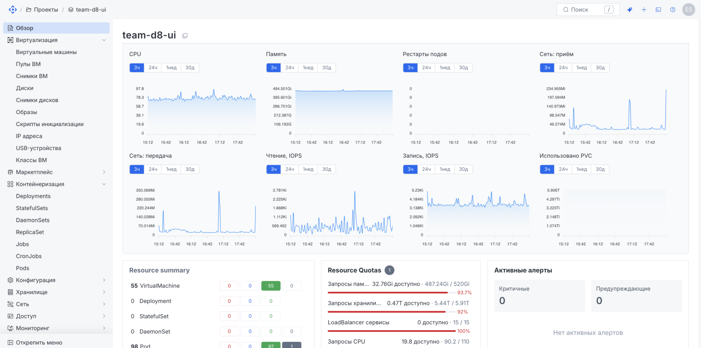Image resolution: width=701 pixels, height=348 pixels.
Task: Open Виртуальные машины in sidebar
Action: (46, 52)
